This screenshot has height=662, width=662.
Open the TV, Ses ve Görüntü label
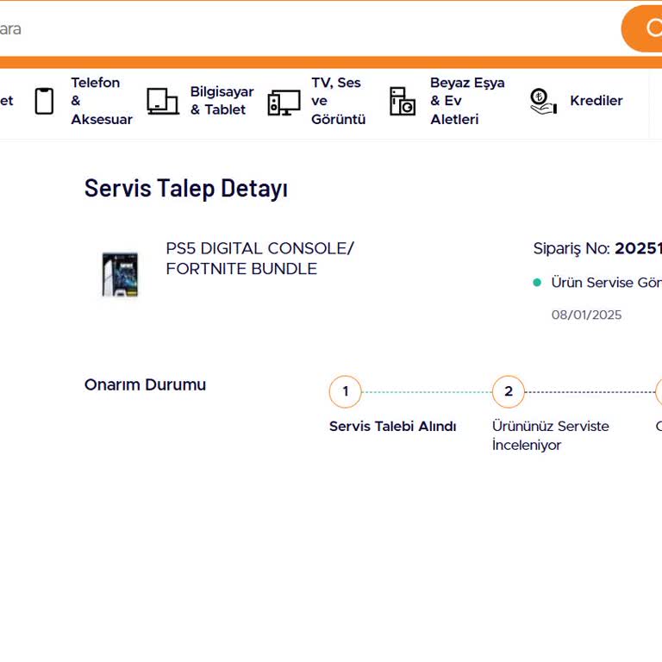pyautogui.click(x=337, y=101)
